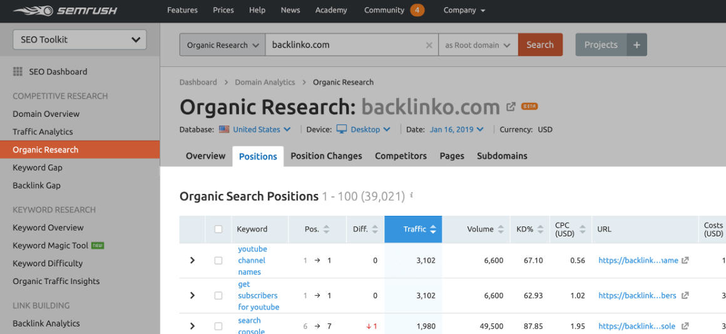The image size is (726, 334).
Task: Open Keyword Magic Tool in sidebar
Action: (x=51, y=246)
